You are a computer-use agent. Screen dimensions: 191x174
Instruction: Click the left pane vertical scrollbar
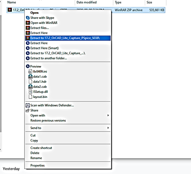pos(1,73)
